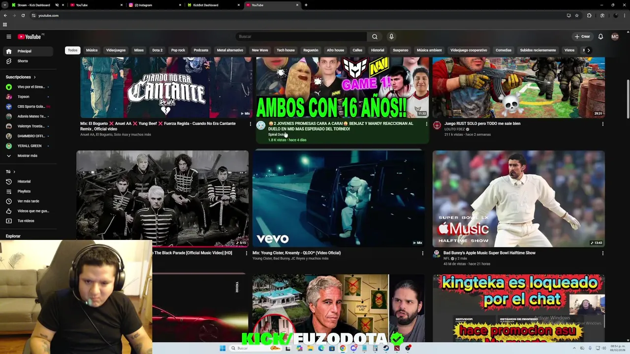Open the YouTube hamburger guide menu
The image size is (630, 354).
(x=8, y=36)
